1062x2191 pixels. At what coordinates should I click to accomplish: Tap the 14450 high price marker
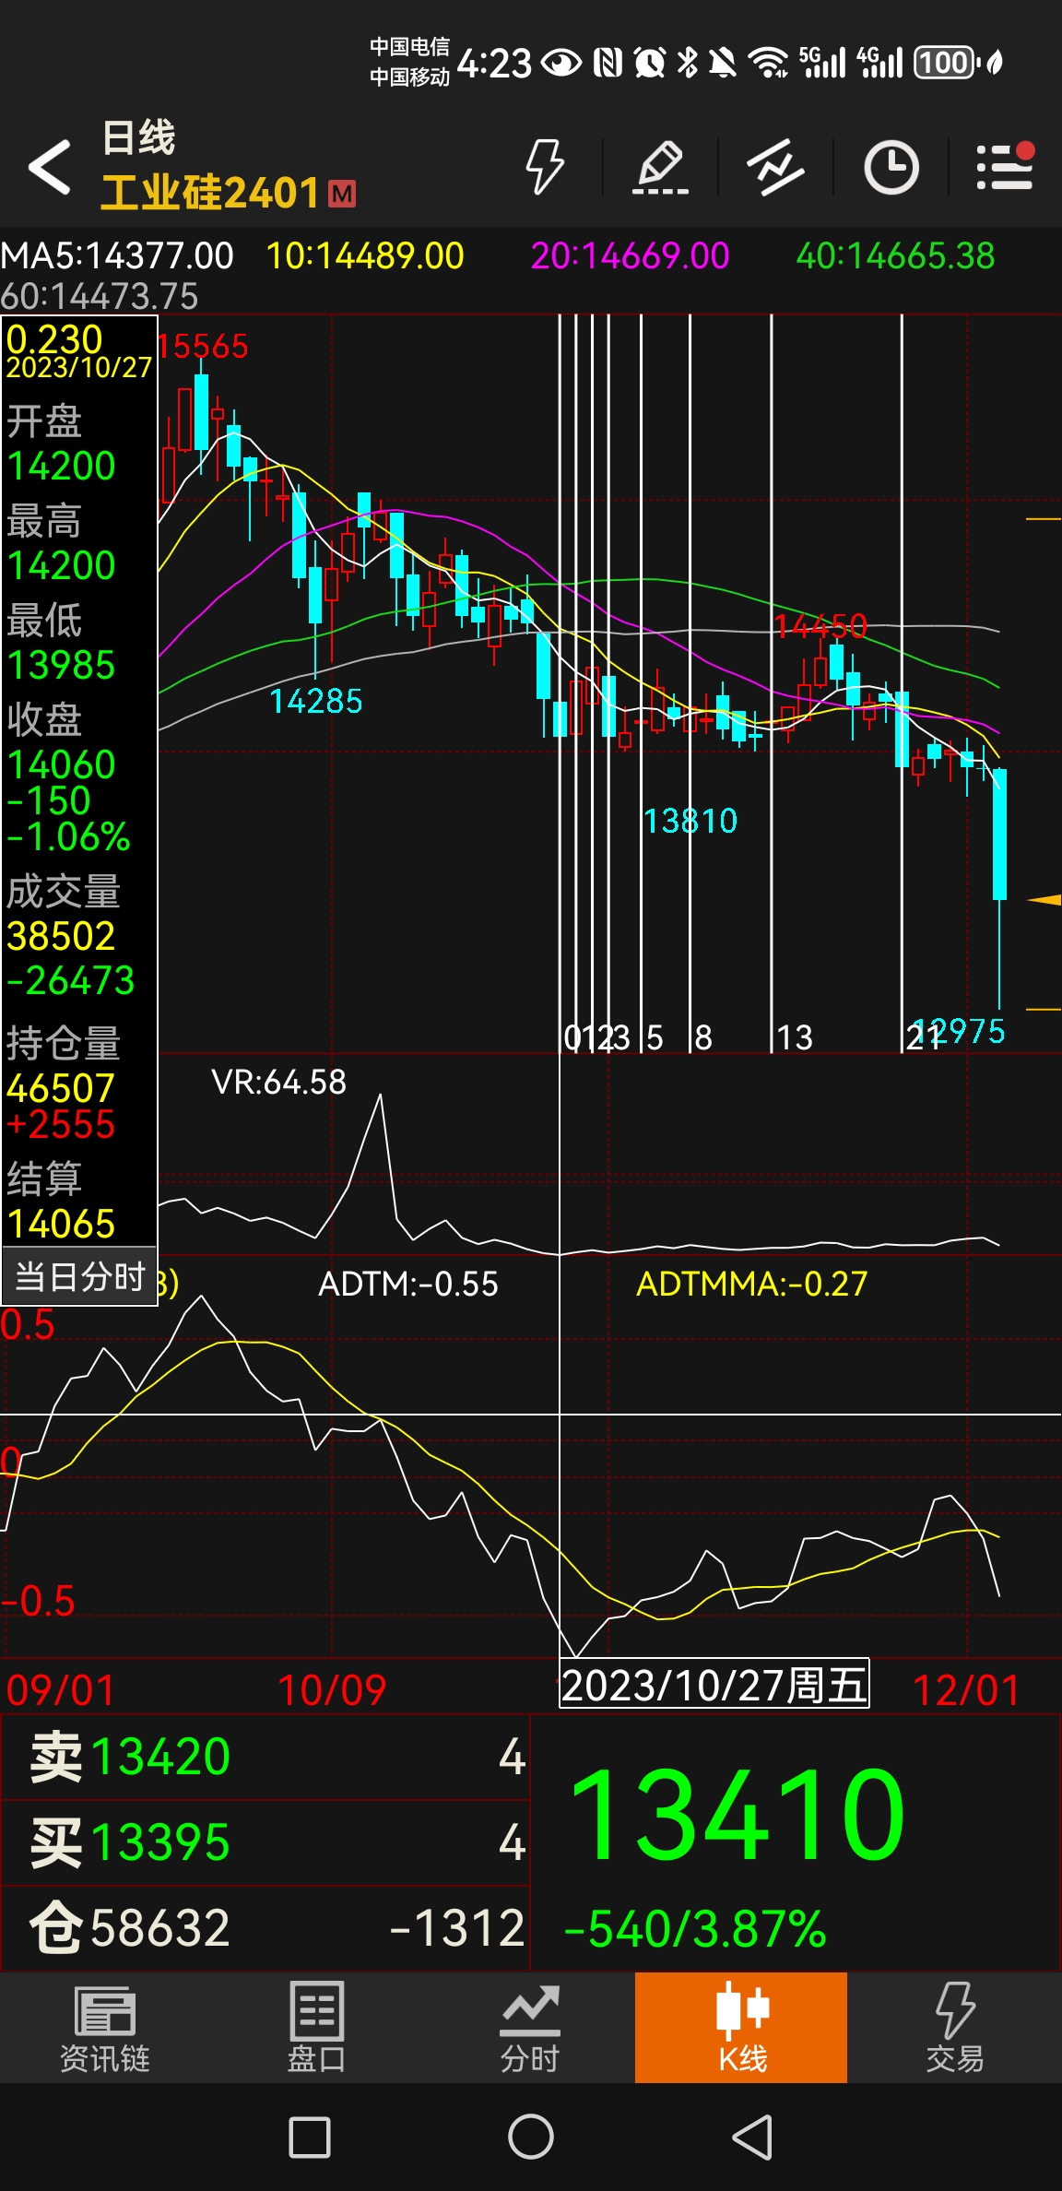point(820,627)
